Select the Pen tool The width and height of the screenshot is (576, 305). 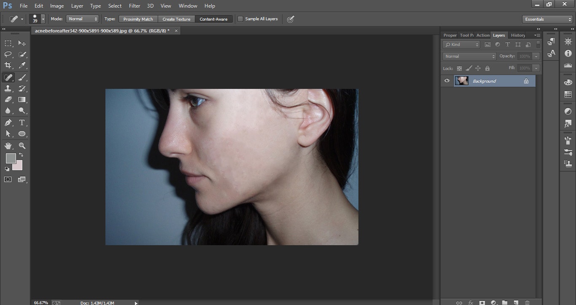click(8, 123)
